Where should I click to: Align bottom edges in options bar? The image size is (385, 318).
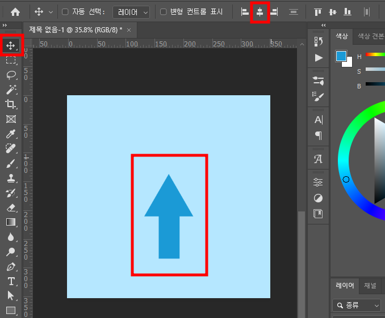click(x=348, y=12)
